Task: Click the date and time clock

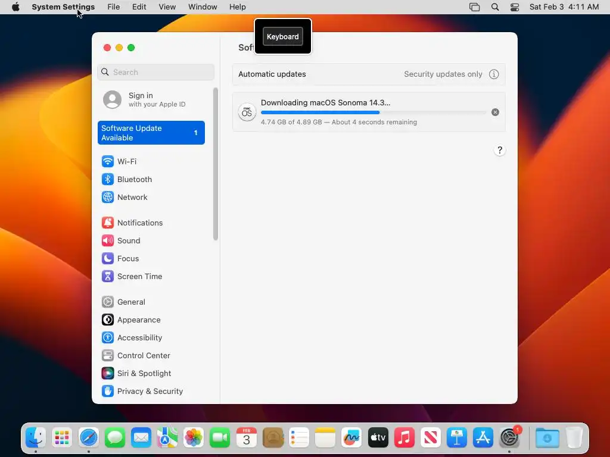Action: click(x=564, y=7)
